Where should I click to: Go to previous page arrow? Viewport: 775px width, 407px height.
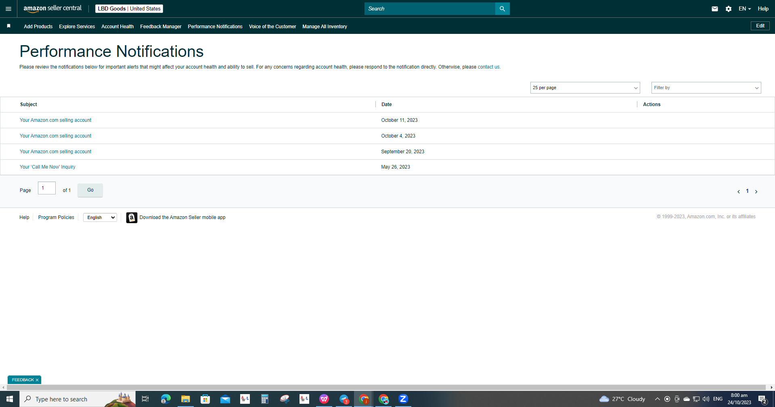739,192
